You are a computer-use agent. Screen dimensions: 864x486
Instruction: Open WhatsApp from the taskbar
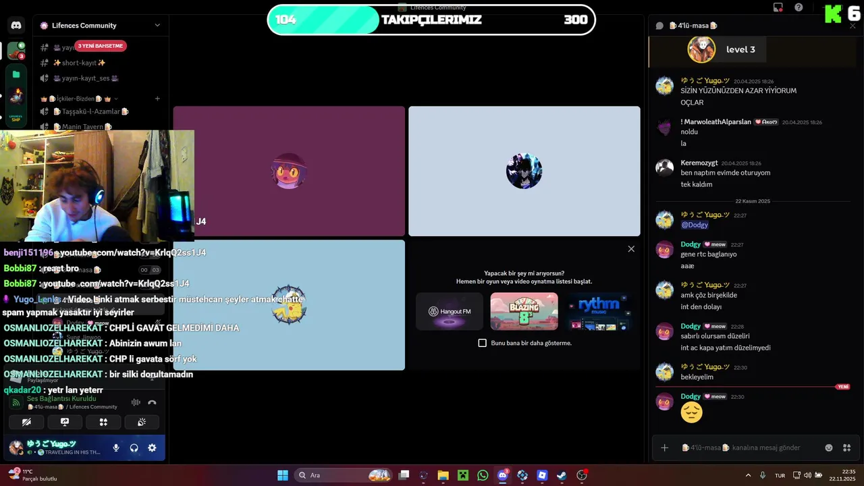click(x=483, y=475)
